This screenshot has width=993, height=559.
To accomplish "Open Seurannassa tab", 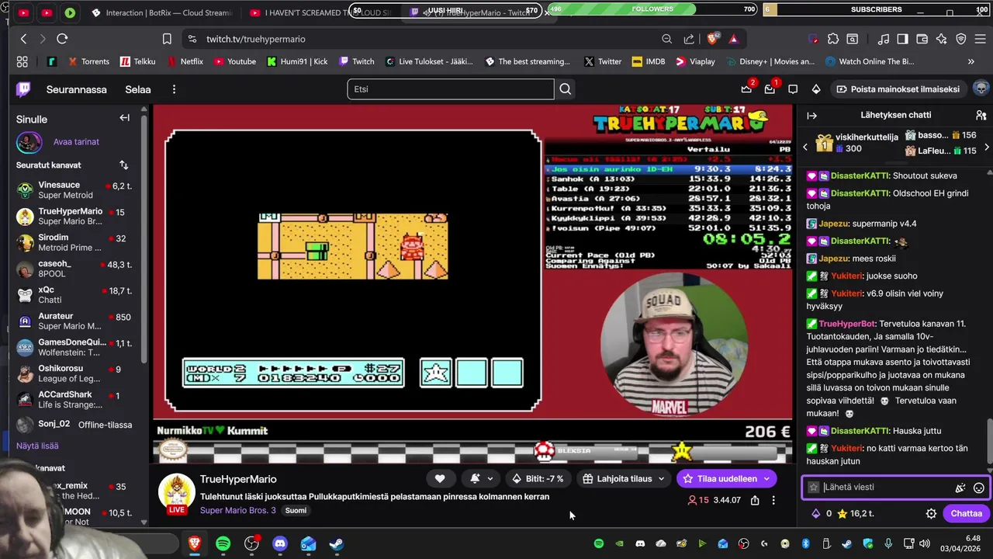I will click(x=77, y=89).
